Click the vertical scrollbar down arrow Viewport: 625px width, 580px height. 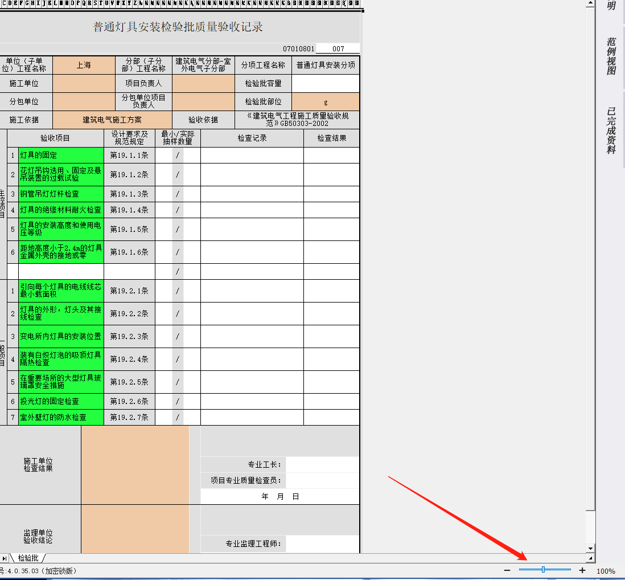point(590,549)
